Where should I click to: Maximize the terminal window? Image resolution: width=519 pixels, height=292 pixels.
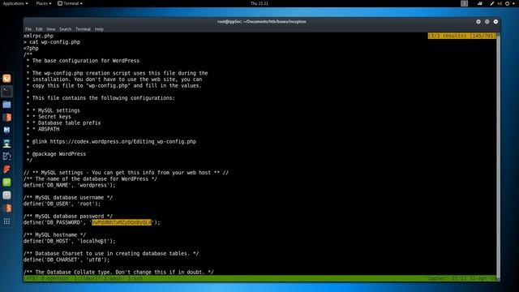(487, 22)
